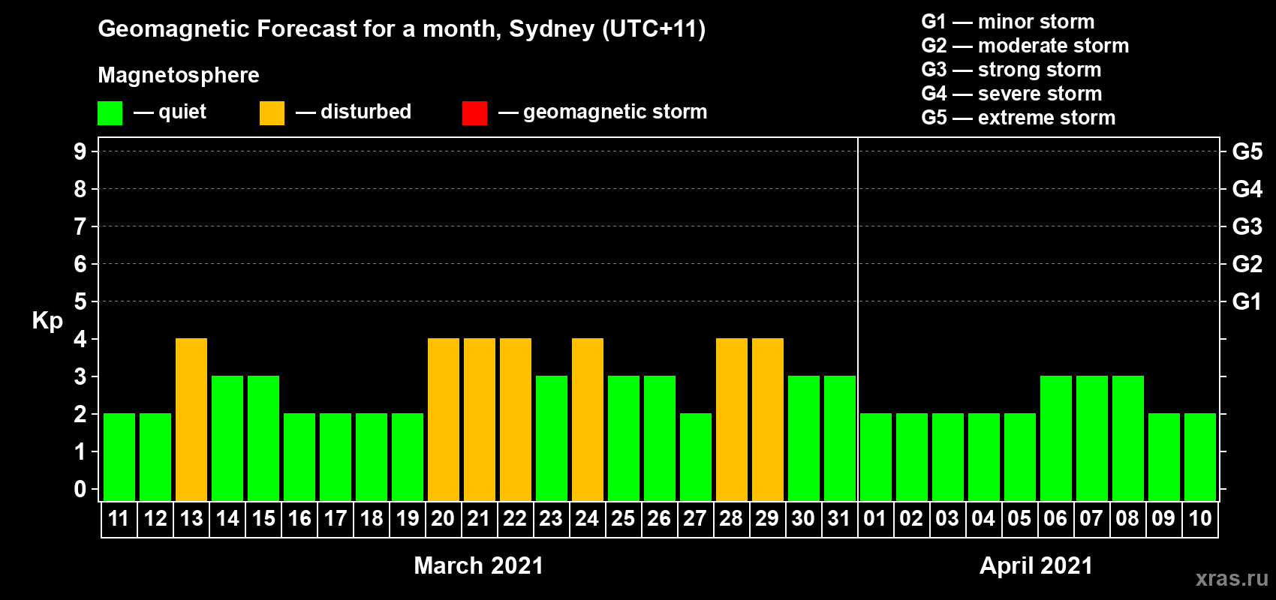Click the 'G1 — minor storm' legend line
1276x600 pixels.
[x=1007, y=22]
